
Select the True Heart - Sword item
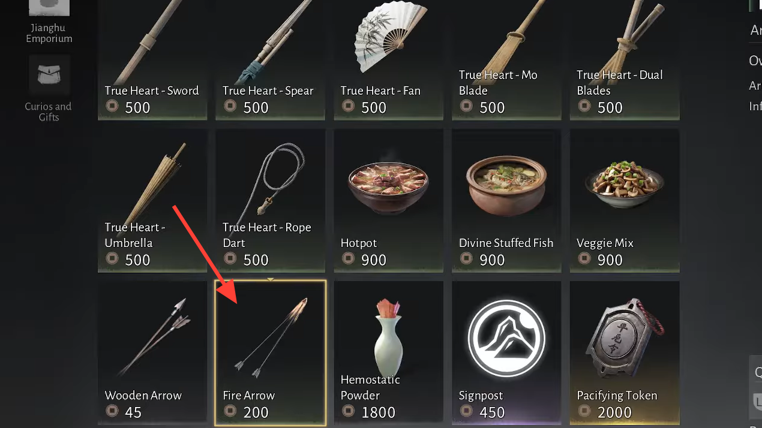tap(152, 59)
